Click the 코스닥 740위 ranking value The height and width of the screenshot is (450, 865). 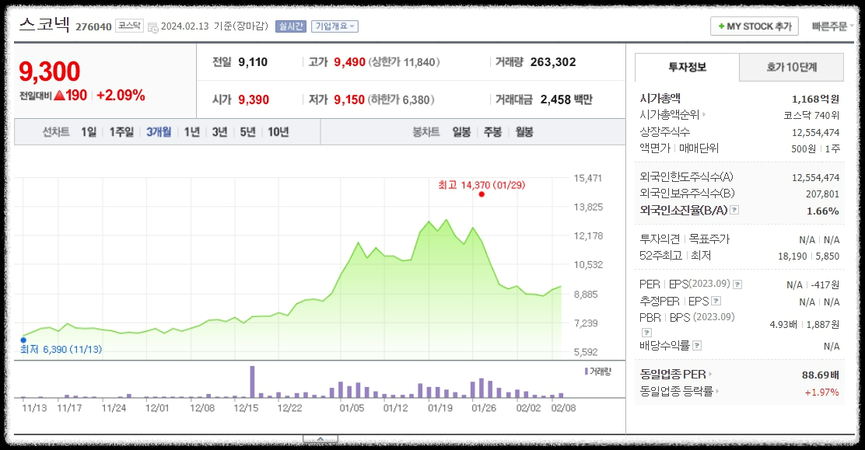[811, 115]
